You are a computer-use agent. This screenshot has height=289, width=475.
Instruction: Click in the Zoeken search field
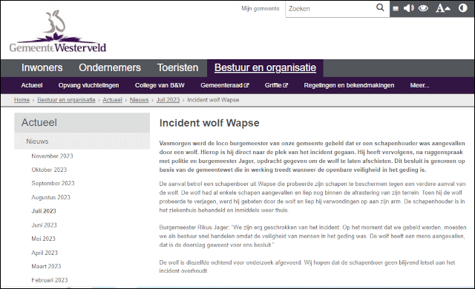point(330,9)
